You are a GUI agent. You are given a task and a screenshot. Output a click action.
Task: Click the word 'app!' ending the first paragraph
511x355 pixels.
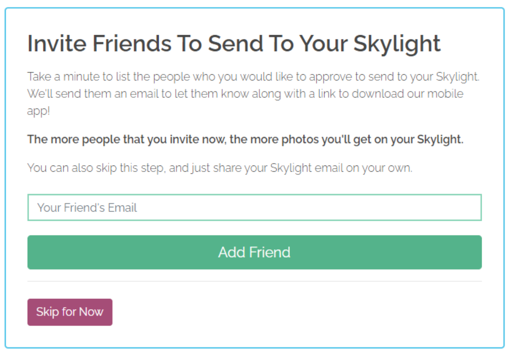tap(38, 112)
